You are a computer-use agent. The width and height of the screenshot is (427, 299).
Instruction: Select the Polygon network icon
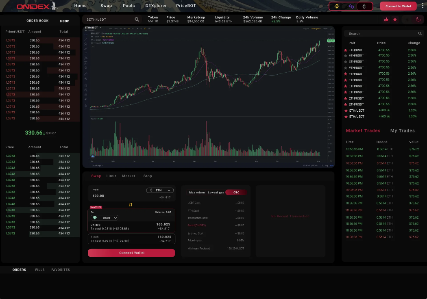(351, 6)
